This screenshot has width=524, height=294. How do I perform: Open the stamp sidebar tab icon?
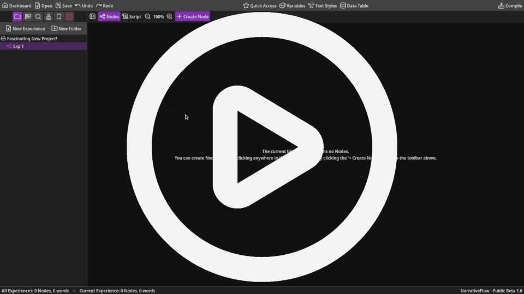pyautogui.click(x=49, y=17)
